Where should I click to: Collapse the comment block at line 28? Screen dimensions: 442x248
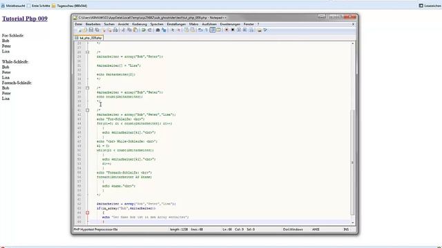[88, 52]
